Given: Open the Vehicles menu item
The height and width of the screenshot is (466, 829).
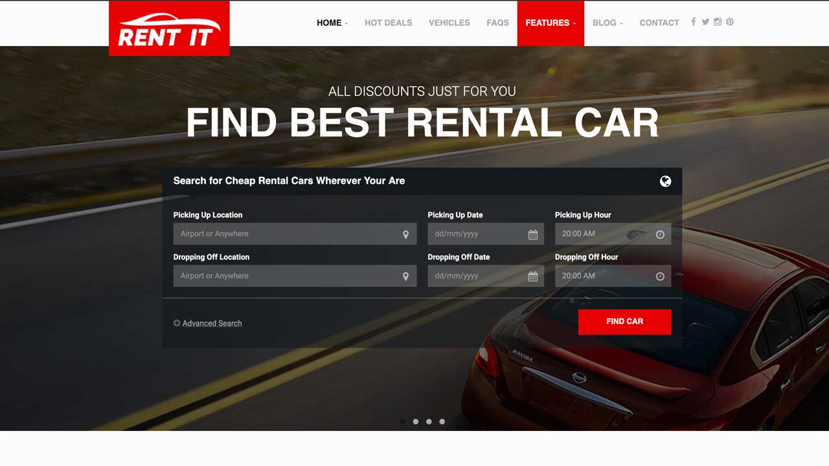Looking at the screenshot, I should click(449, 23).
